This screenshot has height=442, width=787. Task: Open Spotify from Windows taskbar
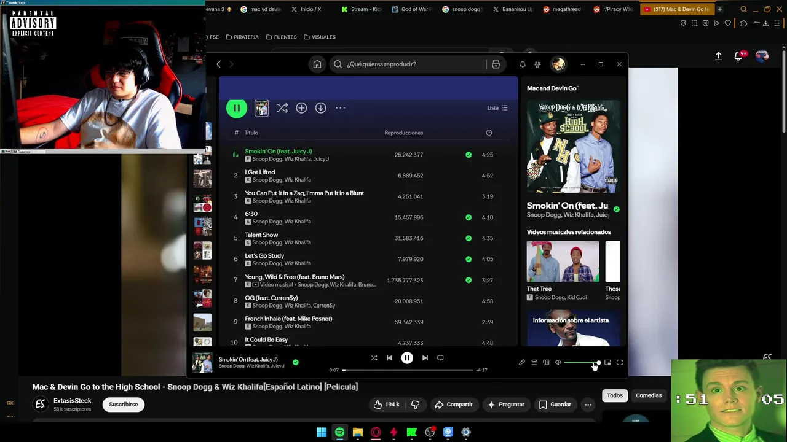(x=339, y=432)
